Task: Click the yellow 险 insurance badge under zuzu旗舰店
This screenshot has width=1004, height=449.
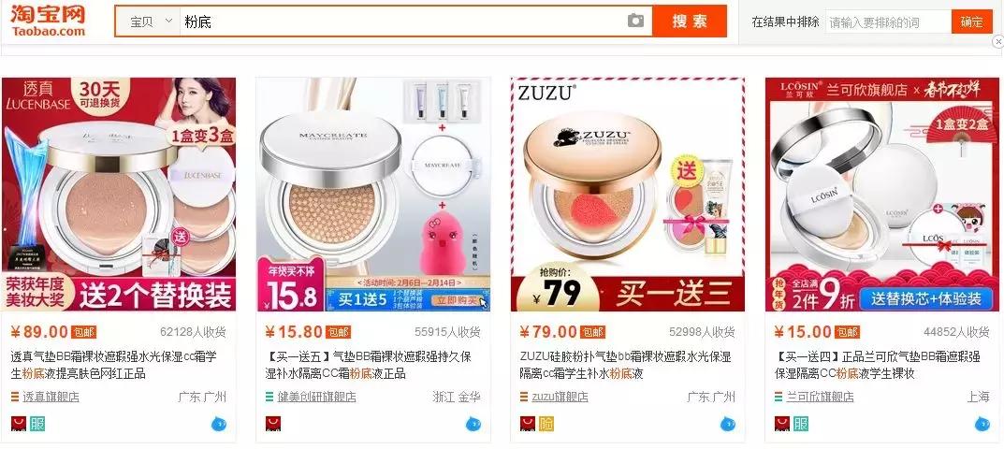Action: click(546, 424)
